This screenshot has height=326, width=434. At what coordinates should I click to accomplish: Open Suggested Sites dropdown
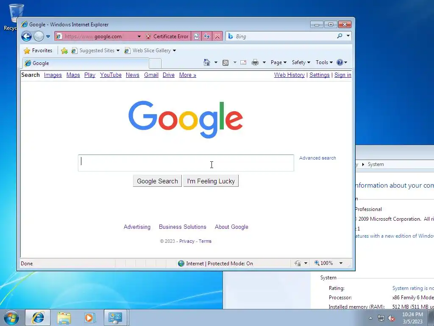click(95, 51)
